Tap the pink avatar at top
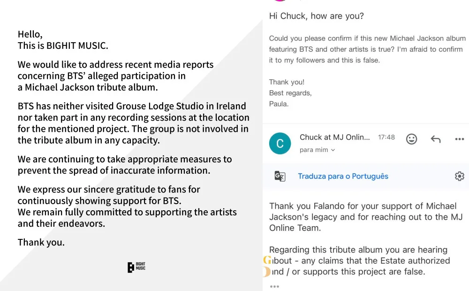Viewport: 469px width, 291px height. (280, 1)
